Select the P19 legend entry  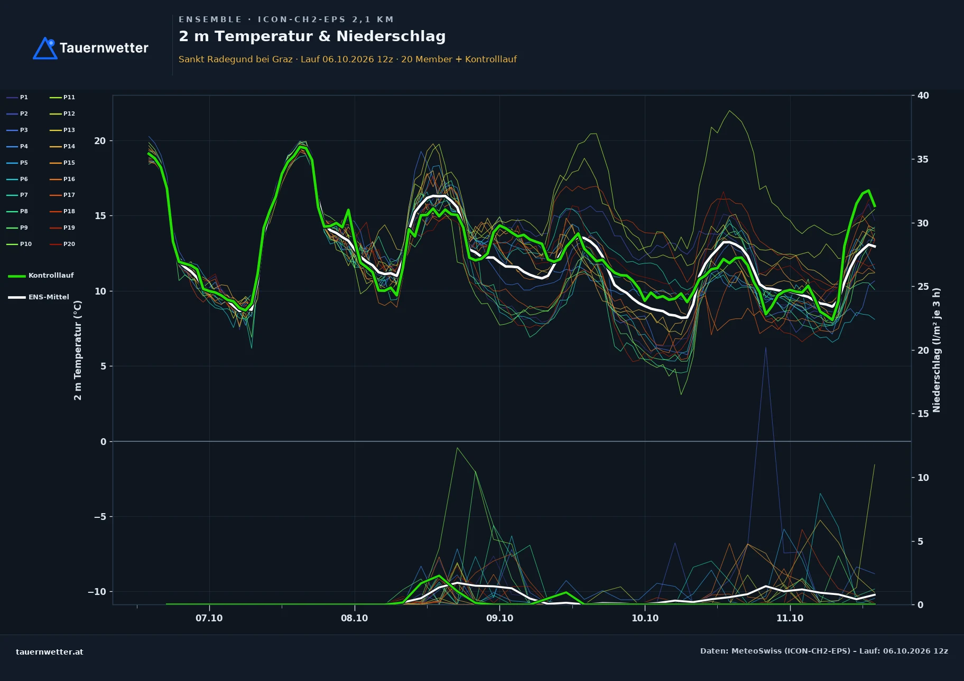(62, 228)
